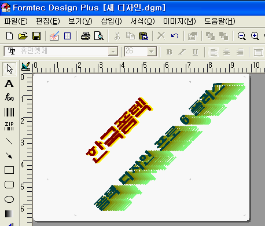Screen dimensions: 265x226
Task: Align text left
Action: pos(214,52)
